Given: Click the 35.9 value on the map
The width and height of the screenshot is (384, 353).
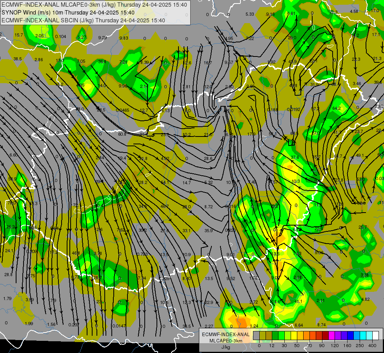Looking at the screenshot, I should (x=209, y=231).
